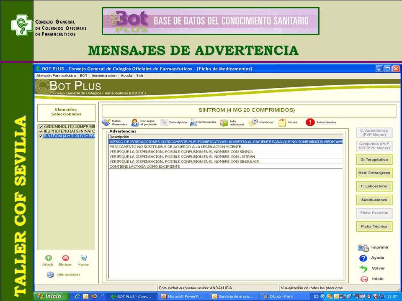Open the Datos Generales section icon
The image size is (402, 301).
pos(106,122)
